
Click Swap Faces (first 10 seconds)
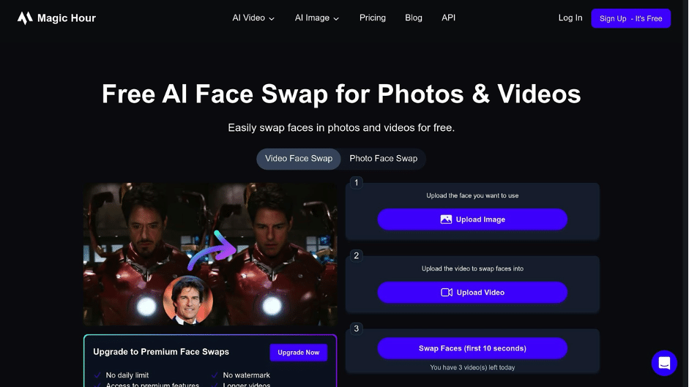[x=472, y=348]
